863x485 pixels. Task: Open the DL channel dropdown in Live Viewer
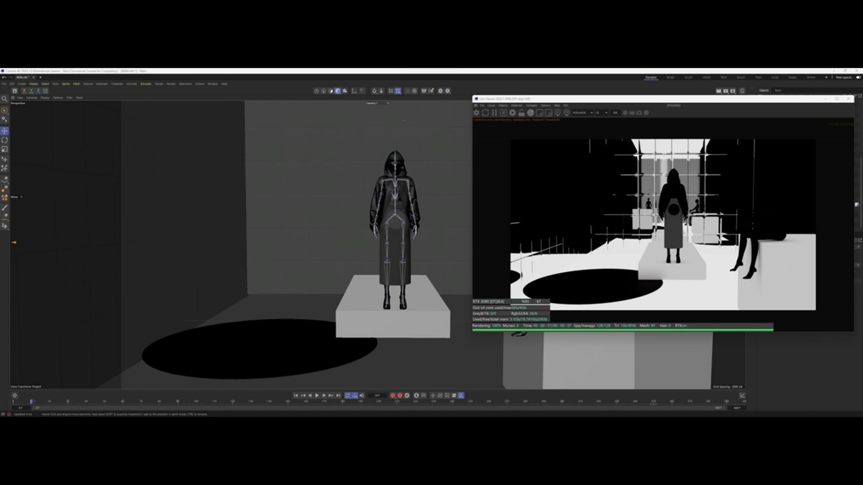tap(601, 113)
